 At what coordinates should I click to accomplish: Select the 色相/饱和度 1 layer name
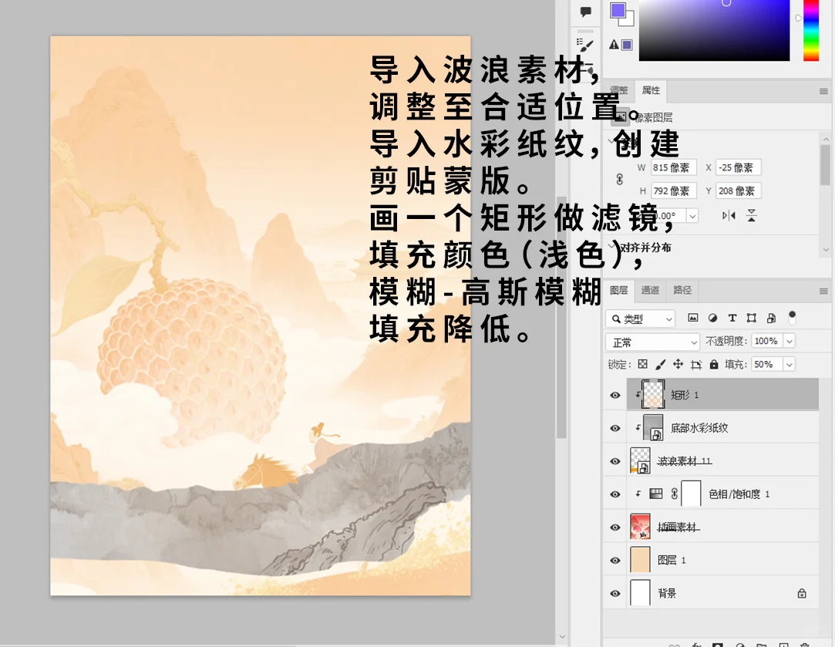pyautogui.click(x=739, y=494)
